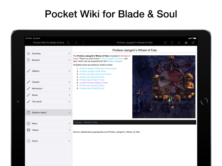The height and width of the screenshot is (166, 222).
Task: Tap the Videos play icon
Action: coord(29,130)
